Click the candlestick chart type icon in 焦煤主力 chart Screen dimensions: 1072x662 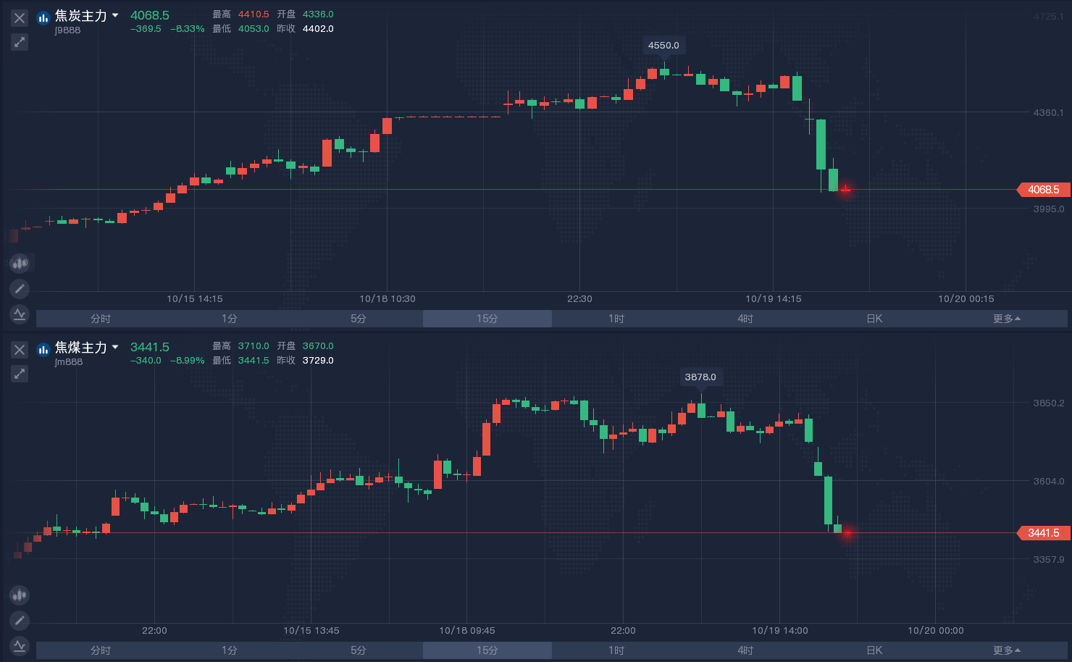20,595
